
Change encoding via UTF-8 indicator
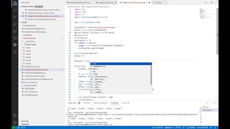tap(178, 128)
